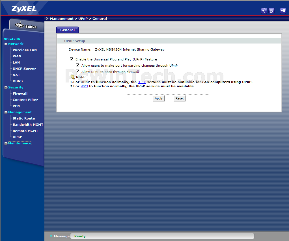Screen dimensions: 289x241
Task: Click the Security menu label
Action: coord(16,88)
